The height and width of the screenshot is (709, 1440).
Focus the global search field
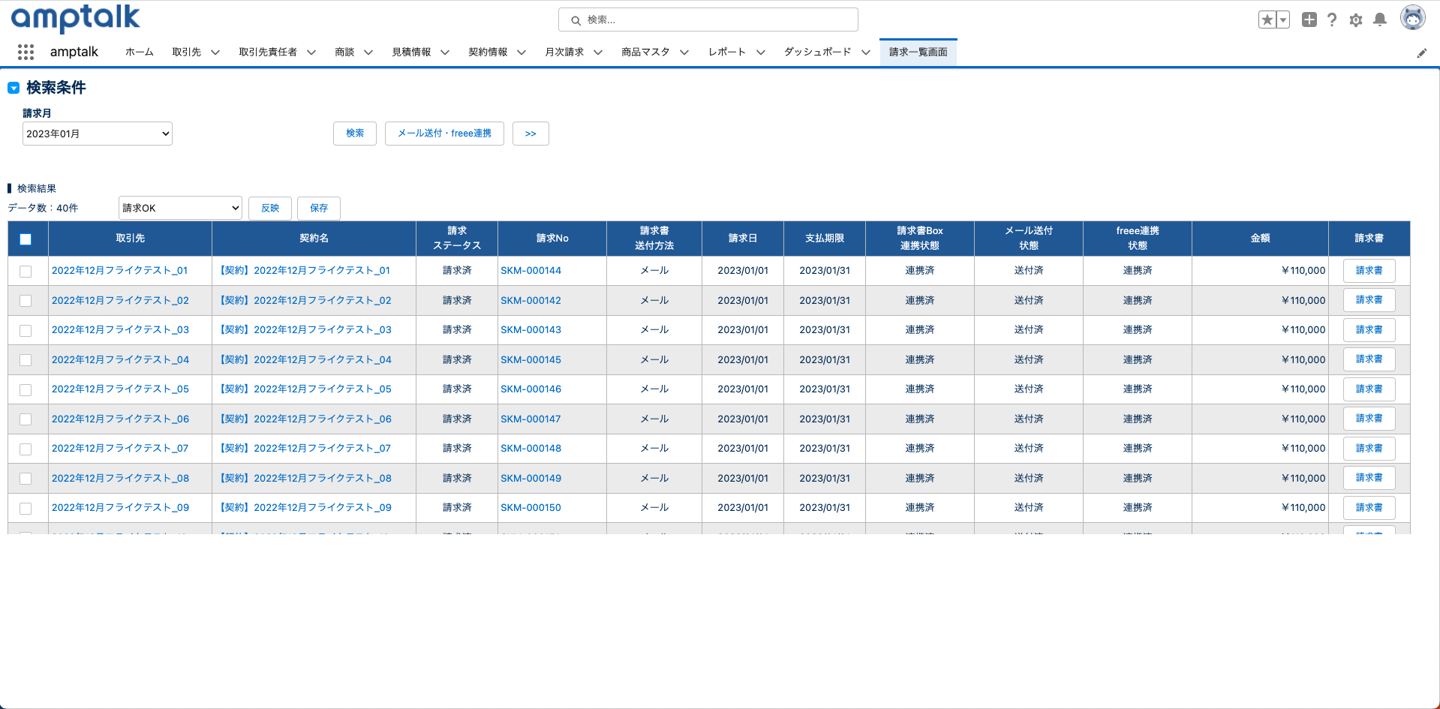pos(708,20)
